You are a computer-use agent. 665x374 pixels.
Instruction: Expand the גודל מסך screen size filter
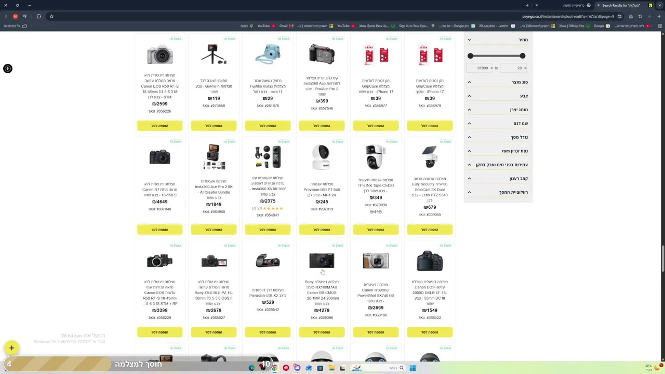[x=498, y=137]
